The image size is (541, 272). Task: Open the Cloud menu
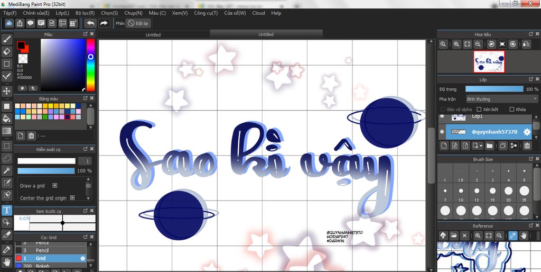pyautogui.click(x=258, y=13)
